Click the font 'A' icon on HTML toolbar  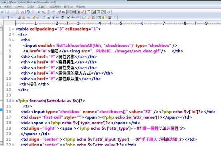[x=68, y=17]
